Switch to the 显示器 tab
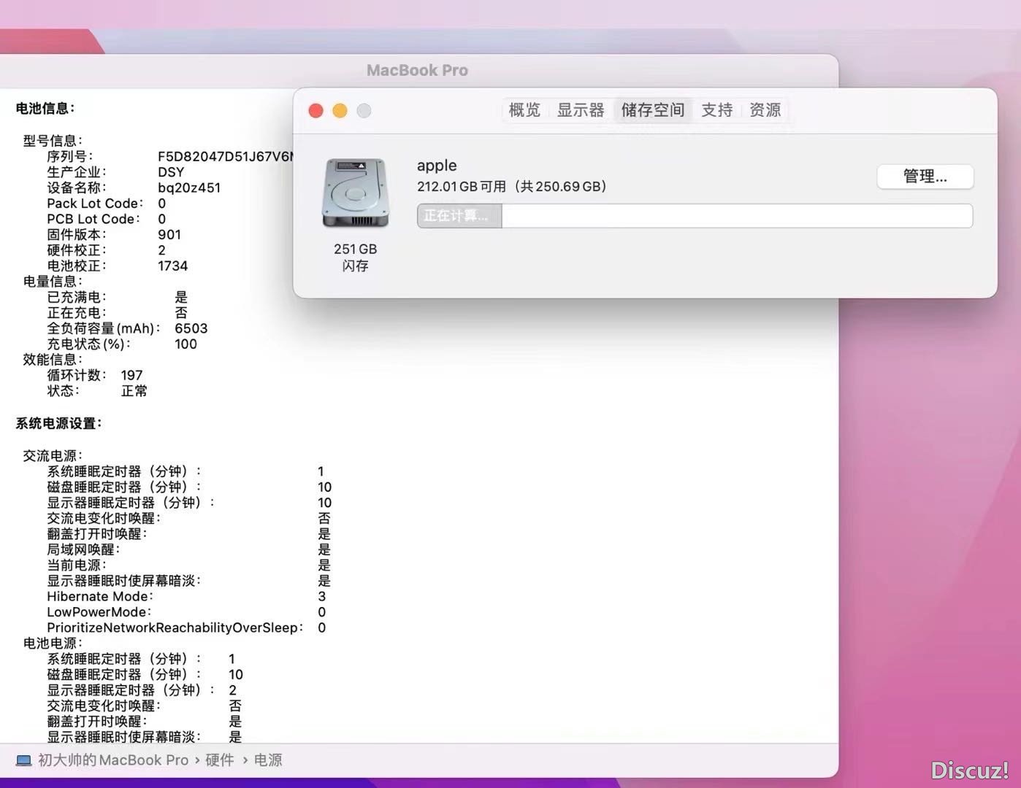This screenshot has height=788, width=1021. [581, 110]
